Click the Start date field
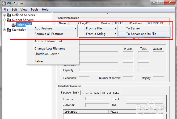 (x=144, y=99)
